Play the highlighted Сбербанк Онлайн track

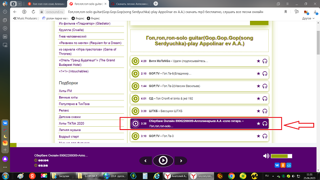tap(135, 123)
